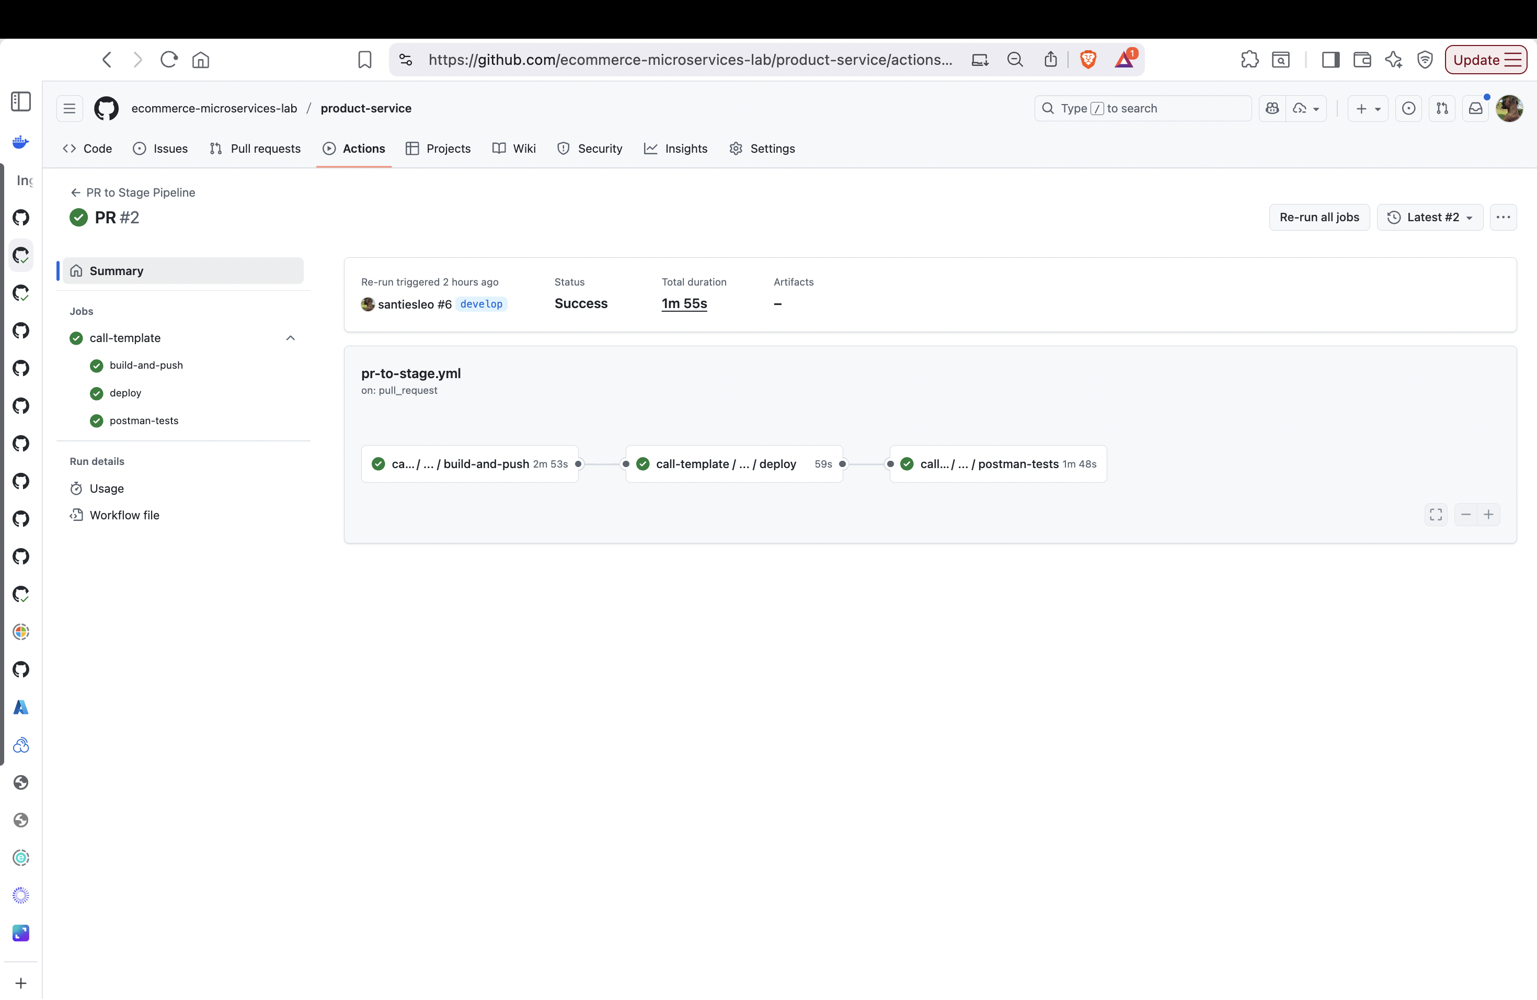Open the deploy job in sidebar
The width and height of the screenshot is (1537, 1000).
125,393
